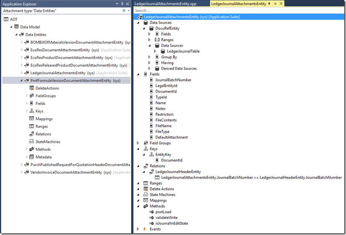
Task: Open Application Explorer window options dropdown
Action: click(x=117, y=4)
